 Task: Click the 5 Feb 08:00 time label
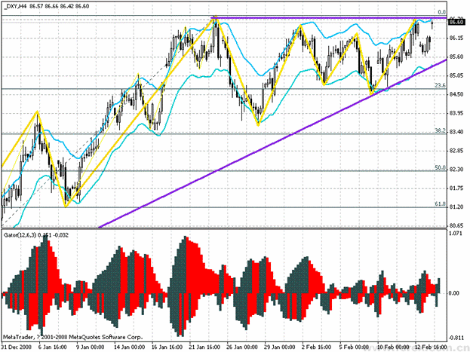tap(354, 347)
